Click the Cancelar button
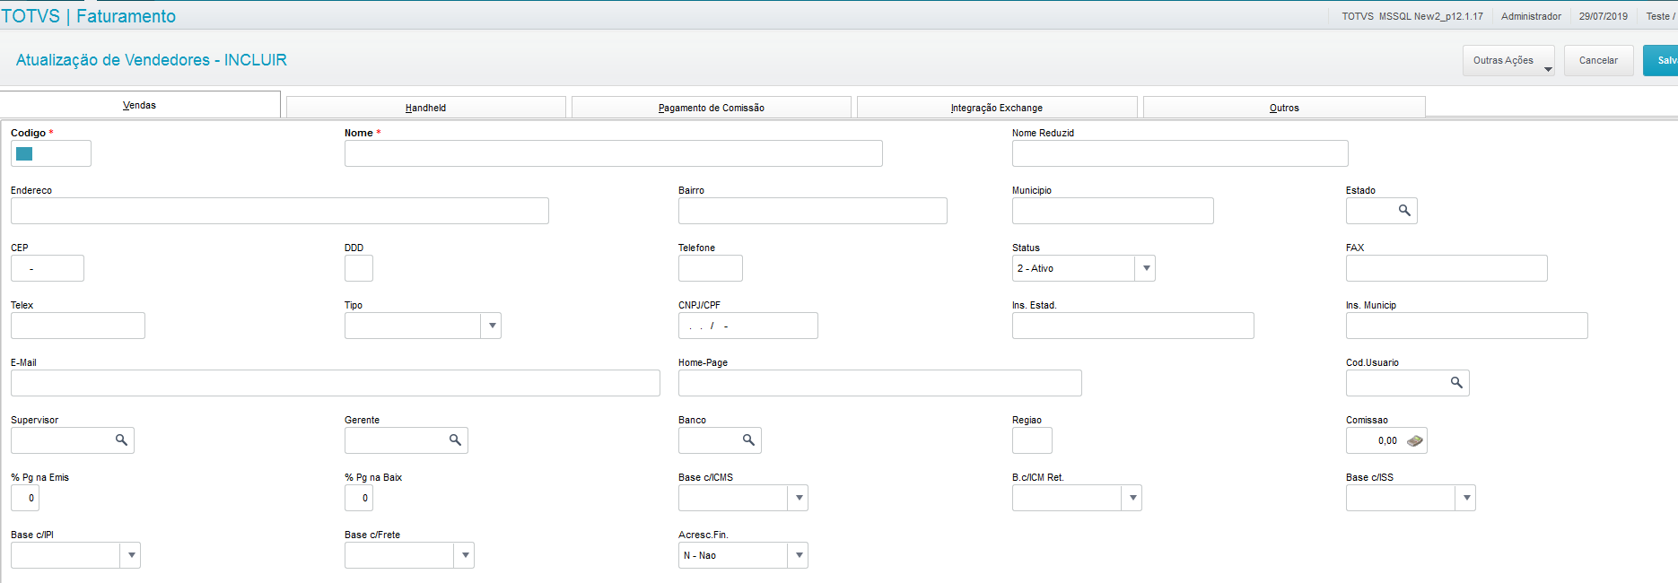The width and height of the screenshot is (1678, 583). (x=1599, y=61)
